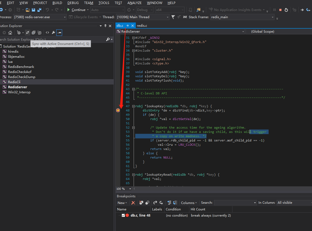Switch to the redis.c tab
The image size is (312, 231).
142,25
